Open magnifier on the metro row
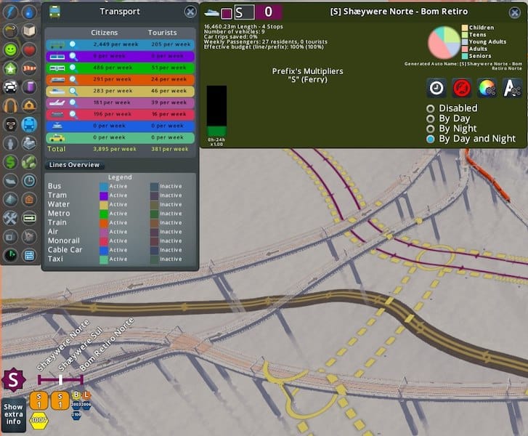The height and width of the screenshot is (436, 528). coord(73,68)
